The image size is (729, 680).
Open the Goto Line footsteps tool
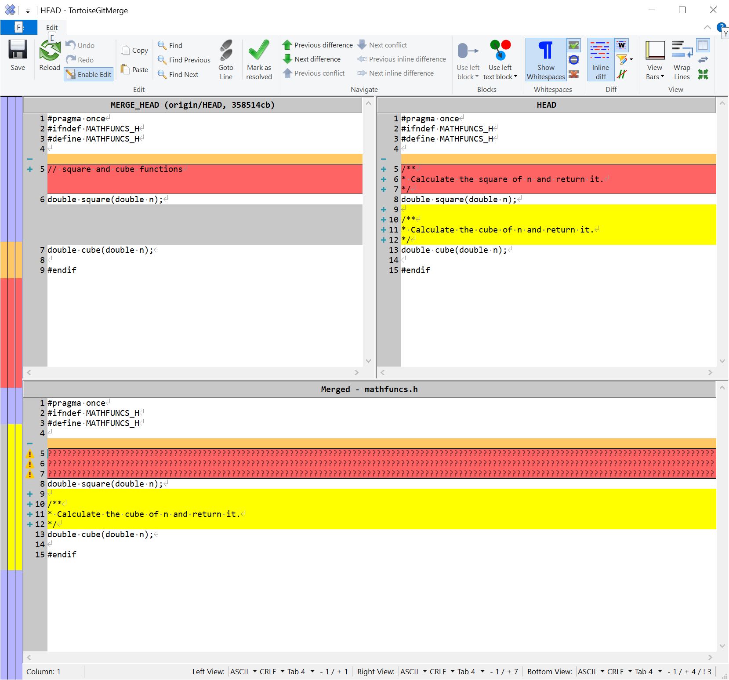pos(226,60)
